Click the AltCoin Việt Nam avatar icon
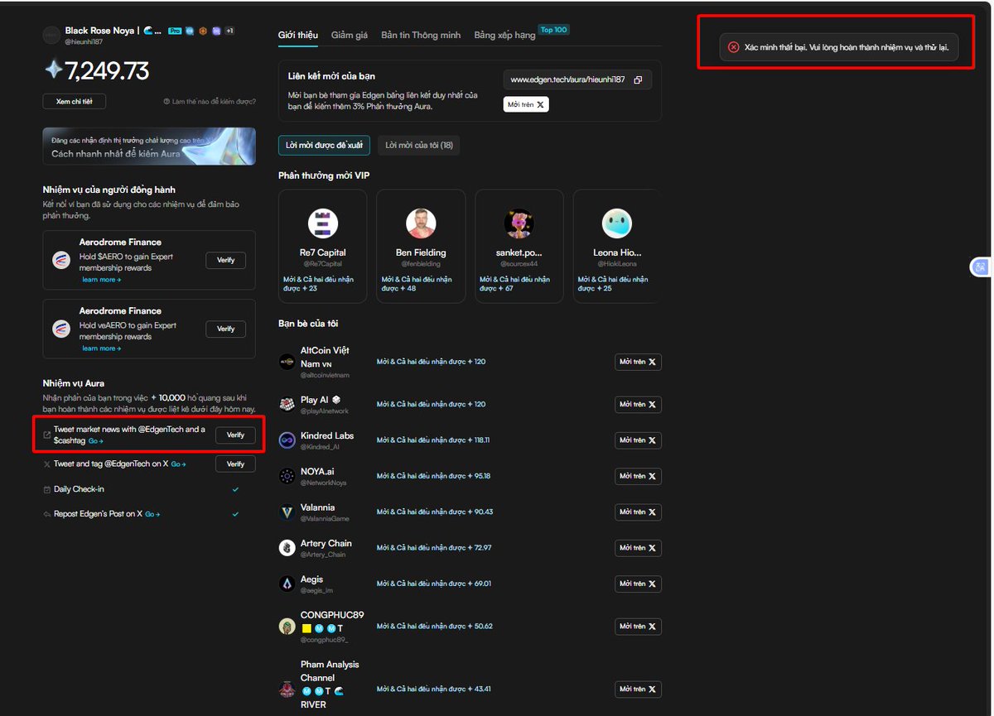Viewport: 994px width, 716px height. (287, 362)
